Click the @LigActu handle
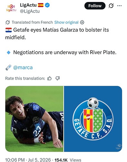The image size is (127, 162). pyautogui.click(x=30, y=11)
